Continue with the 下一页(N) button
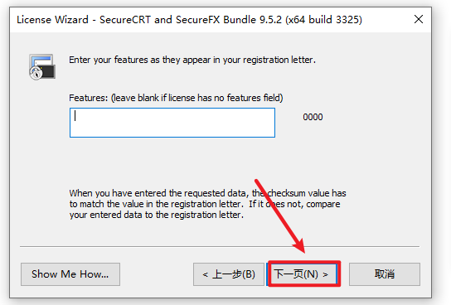Viewport: 451px width, 305px height. pyautogui.click(x=302, y=274)
